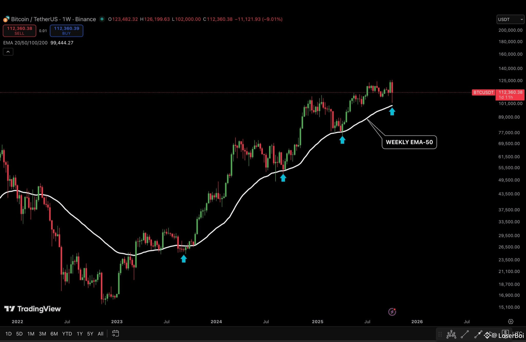Collapse the indicator legend arrow
526x342 pixels.
coord(8,52)
